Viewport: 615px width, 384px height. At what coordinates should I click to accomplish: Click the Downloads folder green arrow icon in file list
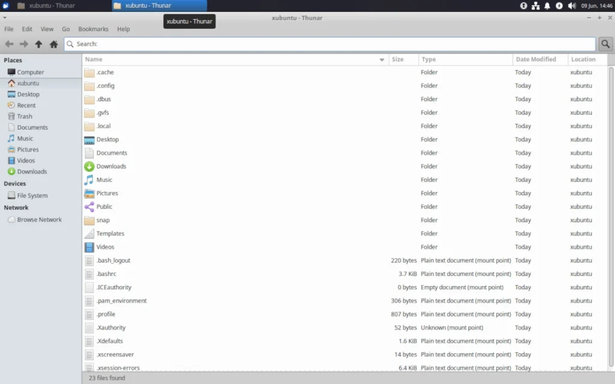(89, 167)
